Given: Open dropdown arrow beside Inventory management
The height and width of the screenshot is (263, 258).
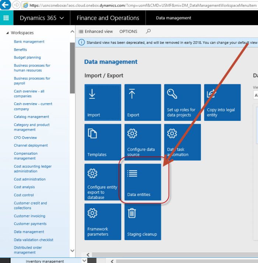Looking at the screenshot, I should (x=84, y=261).
